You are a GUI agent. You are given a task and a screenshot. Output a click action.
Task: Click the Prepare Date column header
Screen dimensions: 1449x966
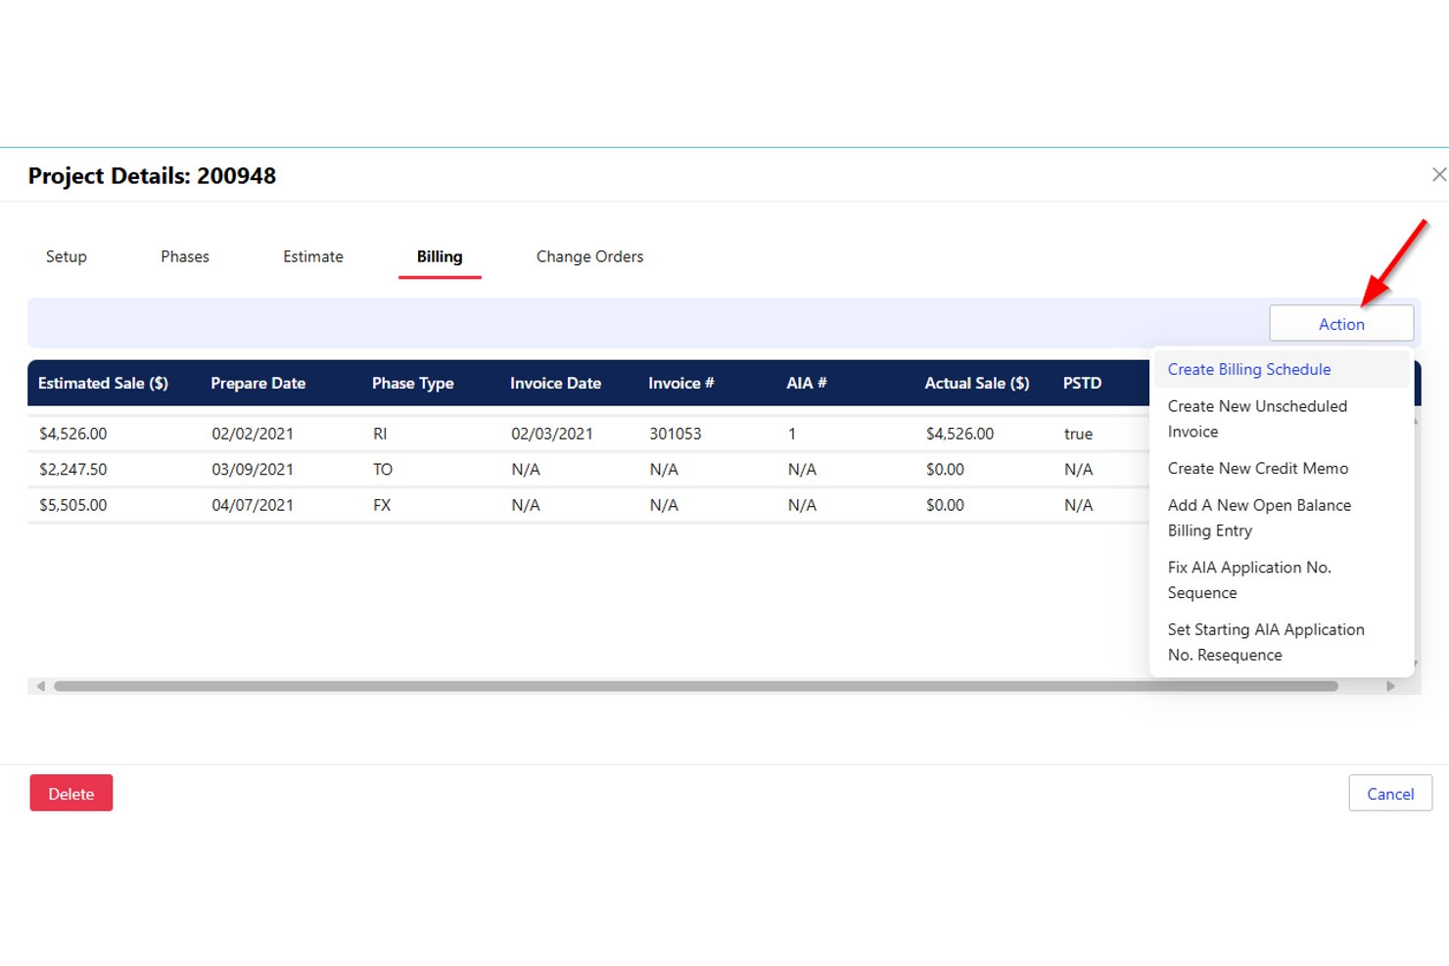point(258,384)
